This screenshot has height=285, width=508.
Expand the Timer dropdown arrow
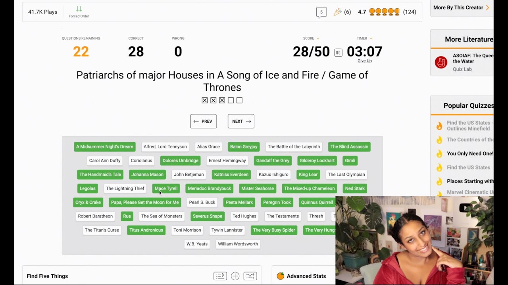click(x=371, y=38)
